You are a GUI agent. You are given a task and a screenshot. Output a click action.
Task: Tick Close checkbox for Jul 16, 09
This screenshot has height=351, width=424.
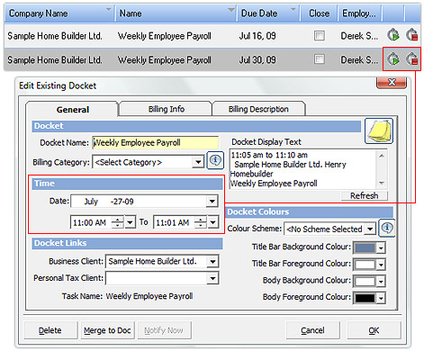coord(319,36)
